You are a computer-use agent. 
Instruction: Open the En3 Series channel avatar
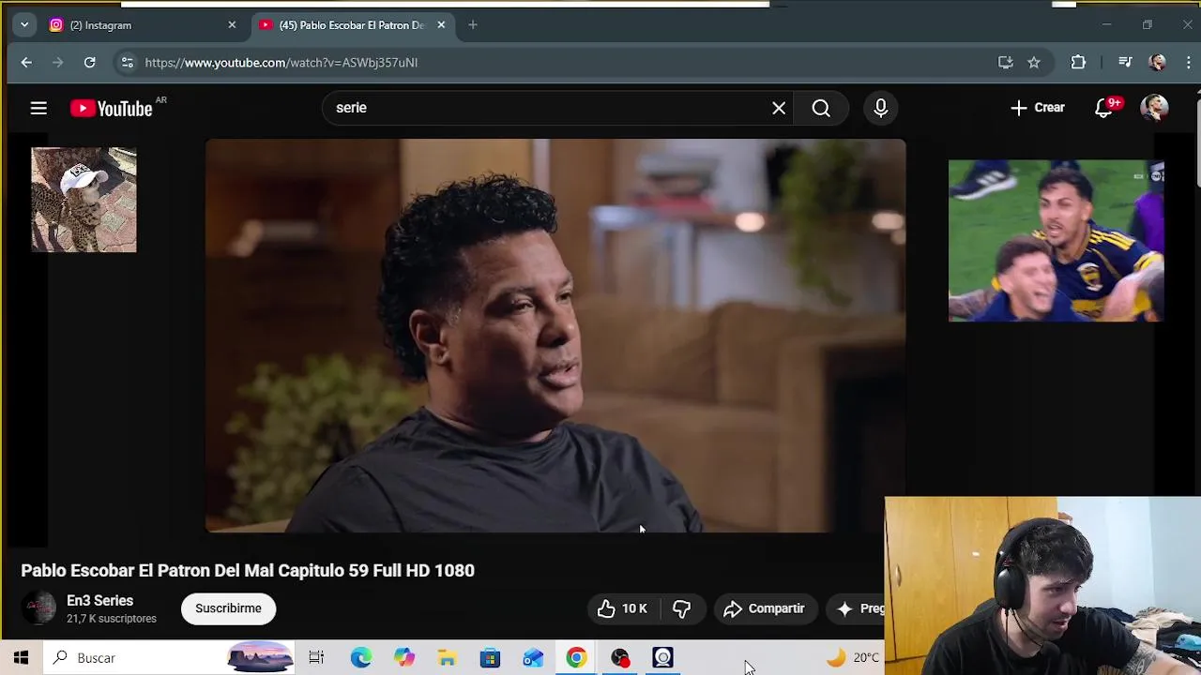(38, 608)
